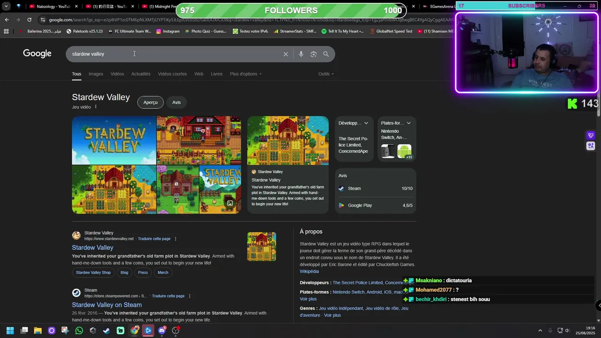Select the Vidéos search tab
This screenshot has height=338, width=601.
117,74
